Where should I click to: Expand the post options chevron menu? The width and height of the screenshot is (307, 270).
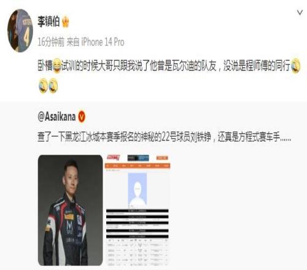tap(300, 13)
